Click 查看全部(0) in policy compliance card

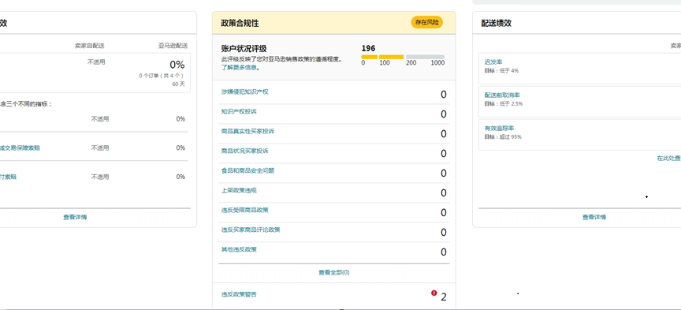(x=334, y=273)
